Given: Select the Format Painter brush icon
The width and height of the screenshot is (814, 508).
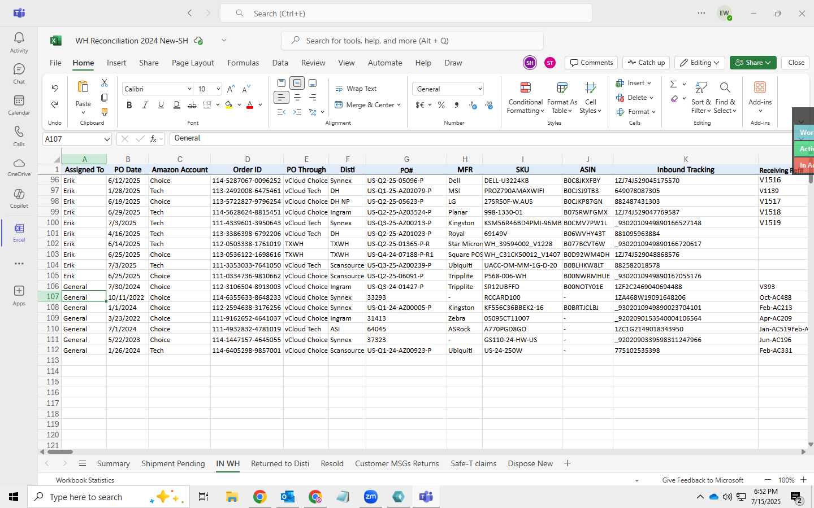Looking at the screenshot, I should click(x=105, y=112).
